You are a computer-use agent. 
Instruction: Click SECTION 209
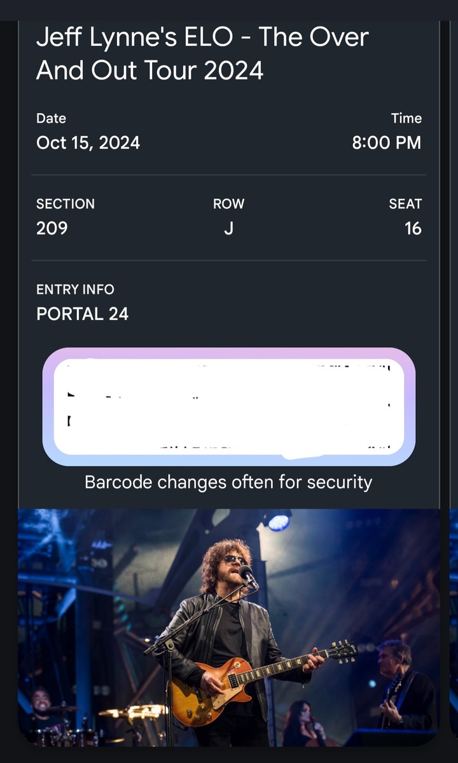tap(51, 228)
